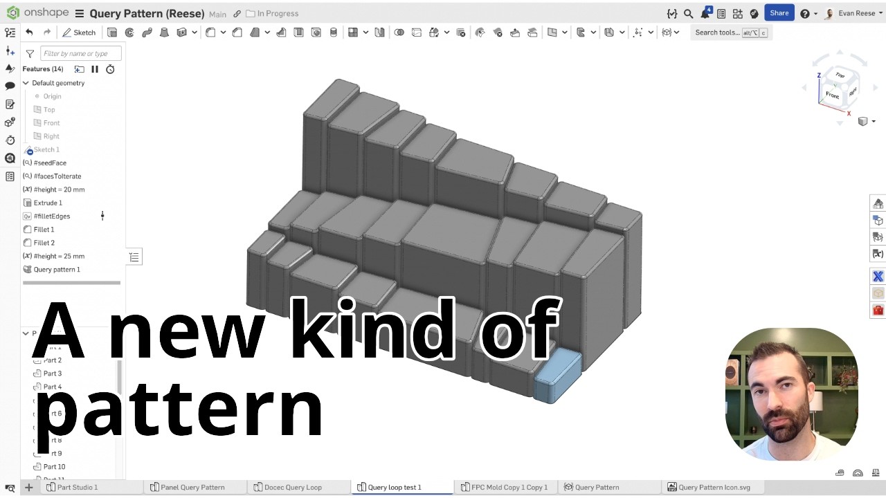886x498 pixels.
Task: Select the External thread tool
Action: pos(334,33)
